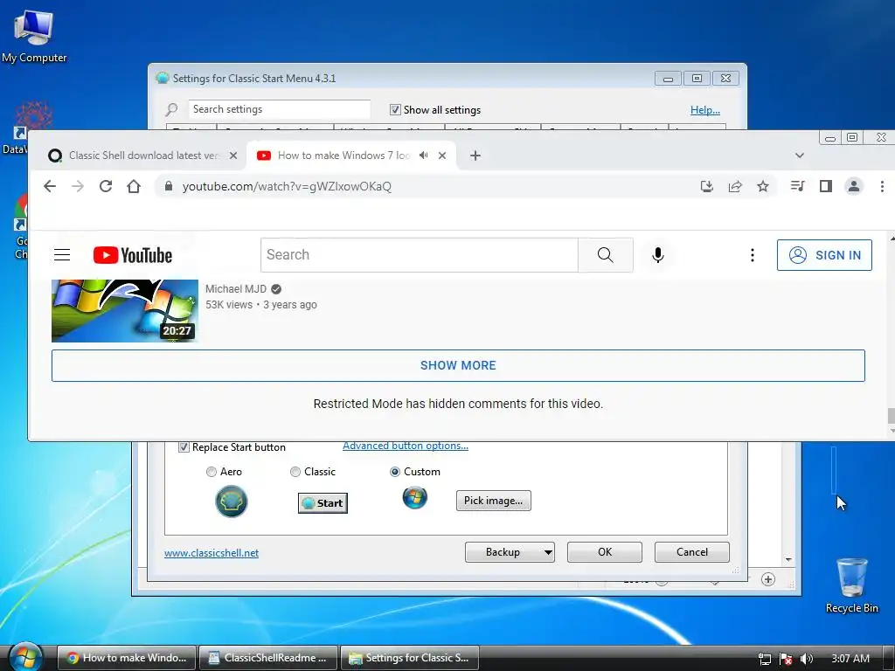This screenshot has width=895, height=671.
Task: Click the YouTube search magnifier button
Action: click(606, 255)
